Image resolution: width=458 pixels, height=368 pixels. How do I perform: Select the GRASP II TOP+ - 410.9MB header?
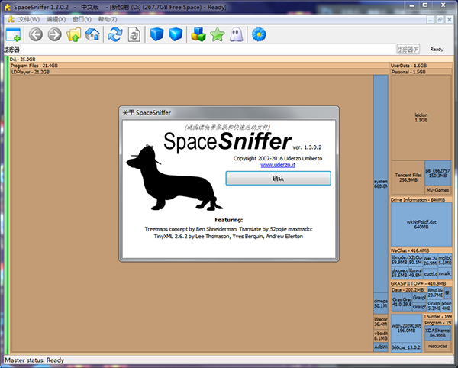(421, 283)
